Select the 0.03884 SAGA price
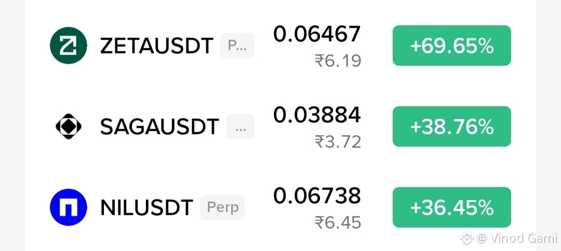Screen dimensions: 561x251 pos(317,115)
